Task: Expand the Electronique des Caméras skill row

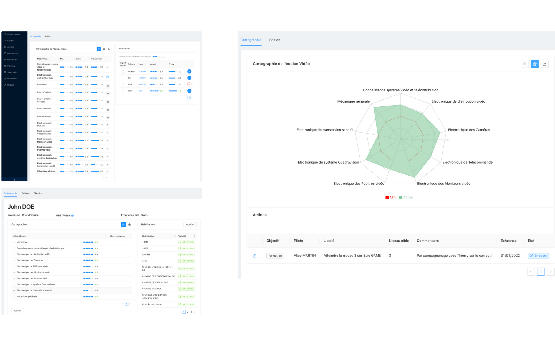Action: tap(14, 260)
